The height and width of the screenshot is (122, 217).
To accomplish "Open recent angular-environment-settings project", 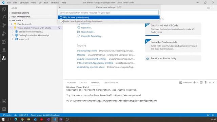I will pyautogui.click(x=92, y=59).
